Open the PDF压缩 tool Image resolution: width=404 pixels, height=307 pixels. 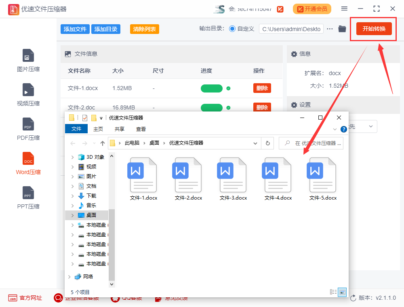click(28, 129)
